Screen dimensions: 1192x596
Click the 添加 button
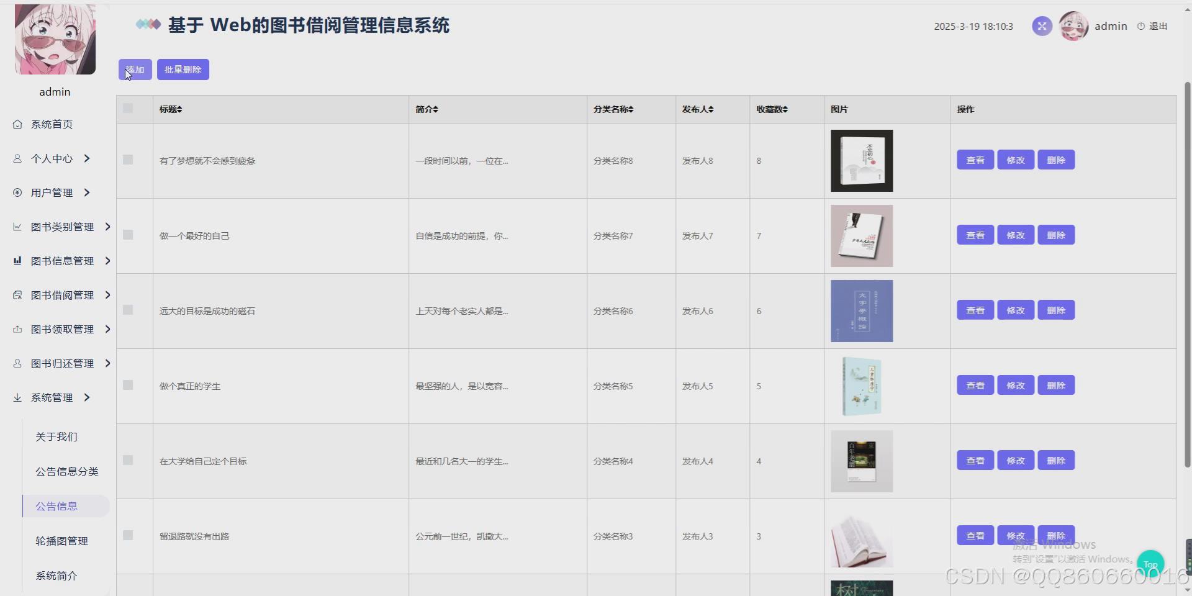(x=135, y=70)
